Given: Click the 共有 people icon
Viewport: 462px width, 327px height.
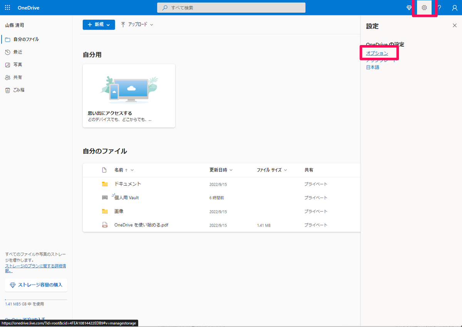Looking at the screenshot, I should click(8, 77).
